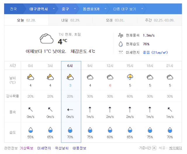187x154 pixels.
Task: Open the 위성날씨 satellite weather link
Action: pos(62,148)
